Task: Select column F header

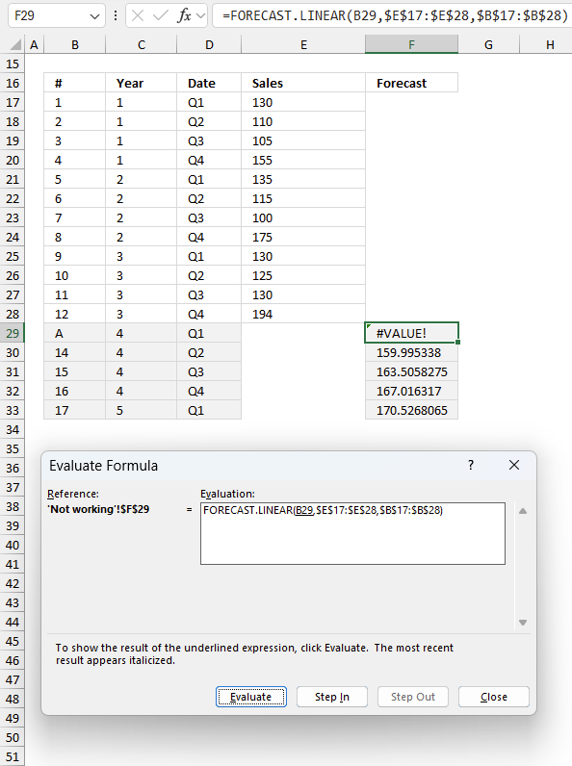Action: [411, 45]
